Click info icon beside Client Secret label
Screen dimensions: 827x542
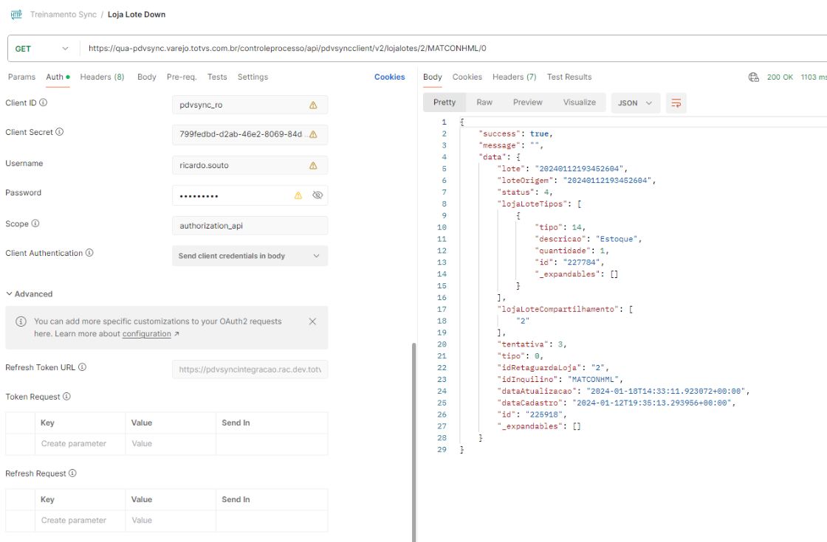point(60,132)
